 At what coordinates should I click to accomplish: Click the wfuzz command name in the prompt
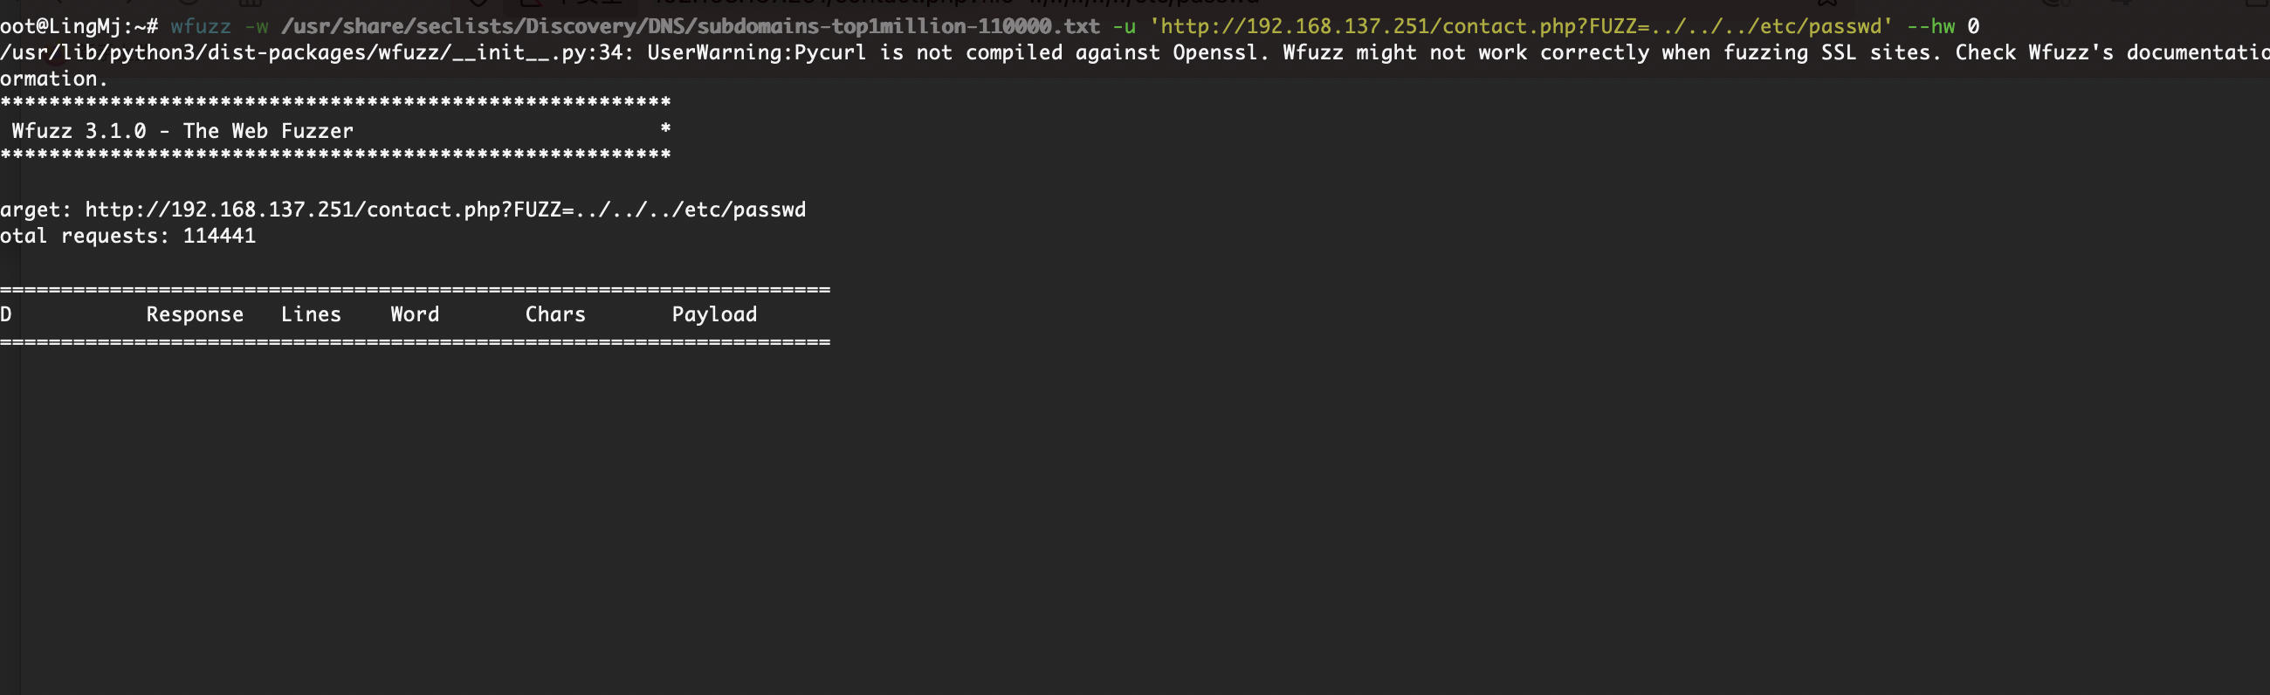(x=200, y=26)
